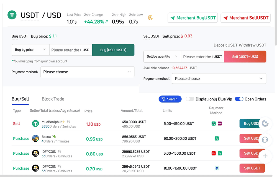
Task: Open the Search filter button
Action: coord(170,99)
